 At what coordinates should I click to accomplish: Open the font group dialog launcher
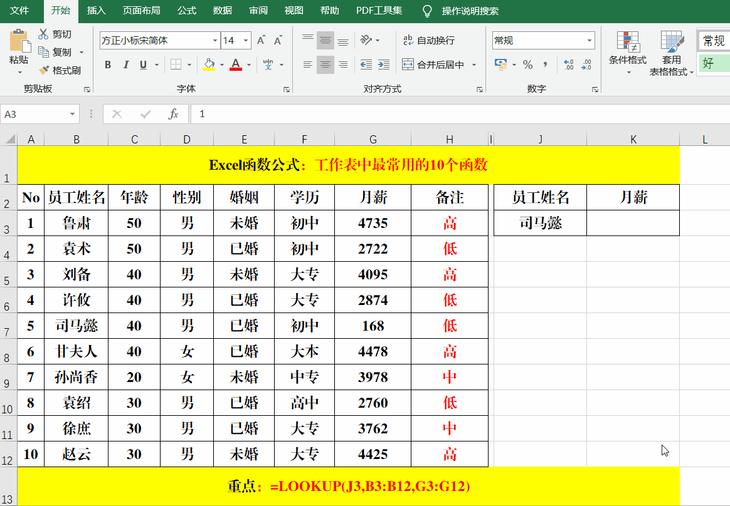pos(287,90)
